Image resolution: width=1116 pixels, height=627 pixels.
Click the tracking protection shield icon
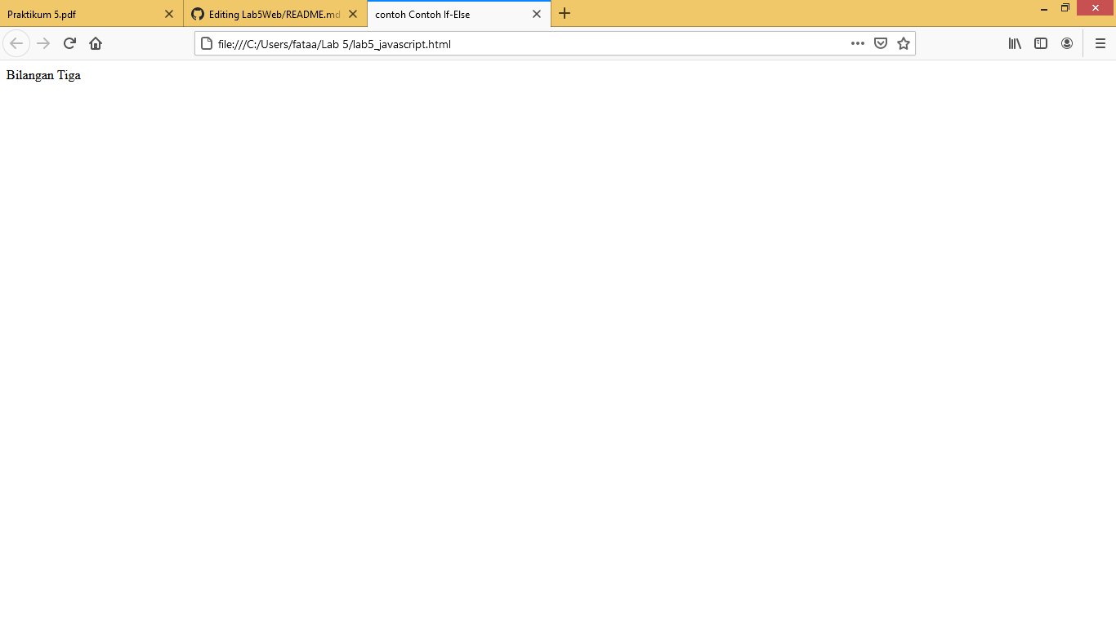tap(880, 43)
